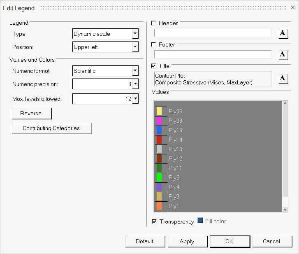This screenshot has height=254, width=299.
Task: Open font settings for the Title text
Action: [x=283, y=78]
